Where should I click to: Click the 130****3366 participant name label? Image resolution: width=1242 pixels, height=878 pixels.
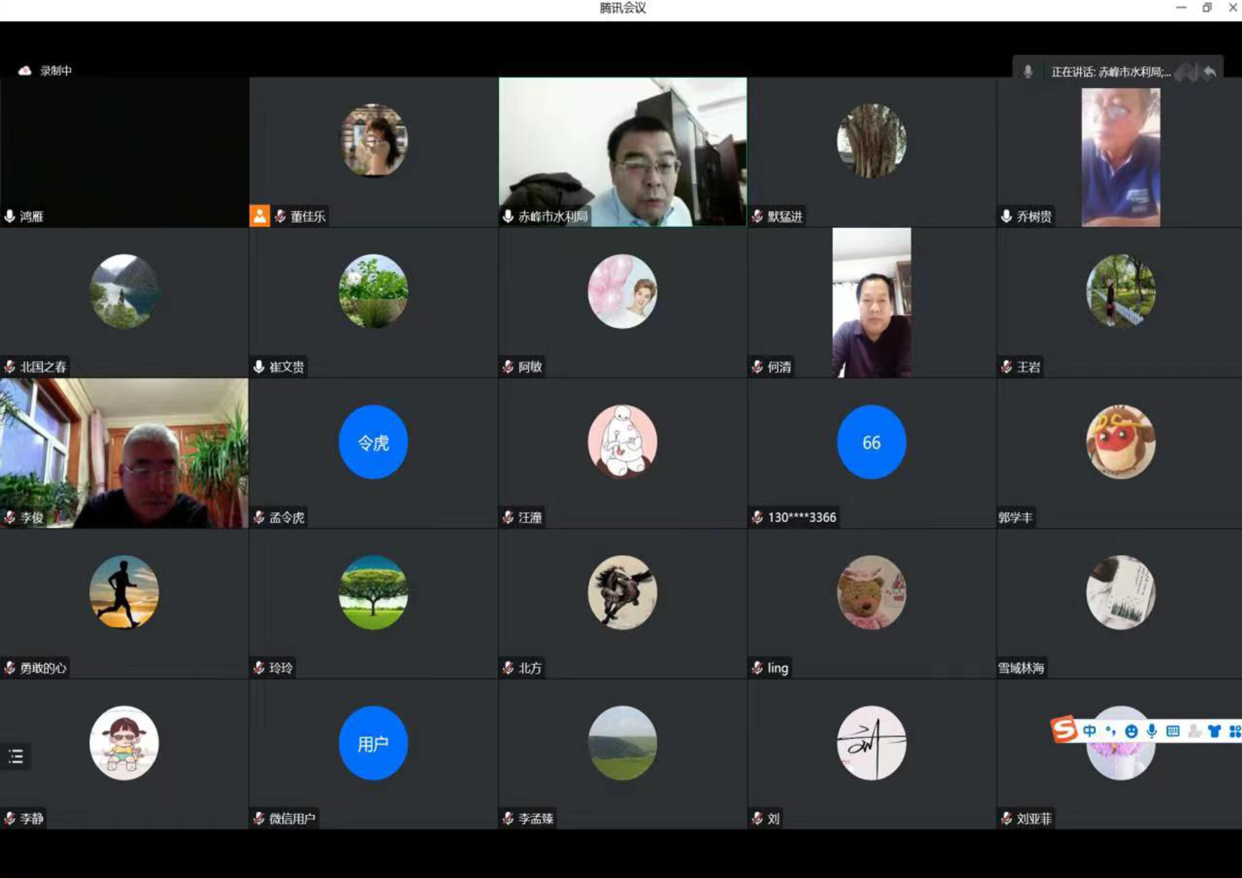[x=802, y=518]
